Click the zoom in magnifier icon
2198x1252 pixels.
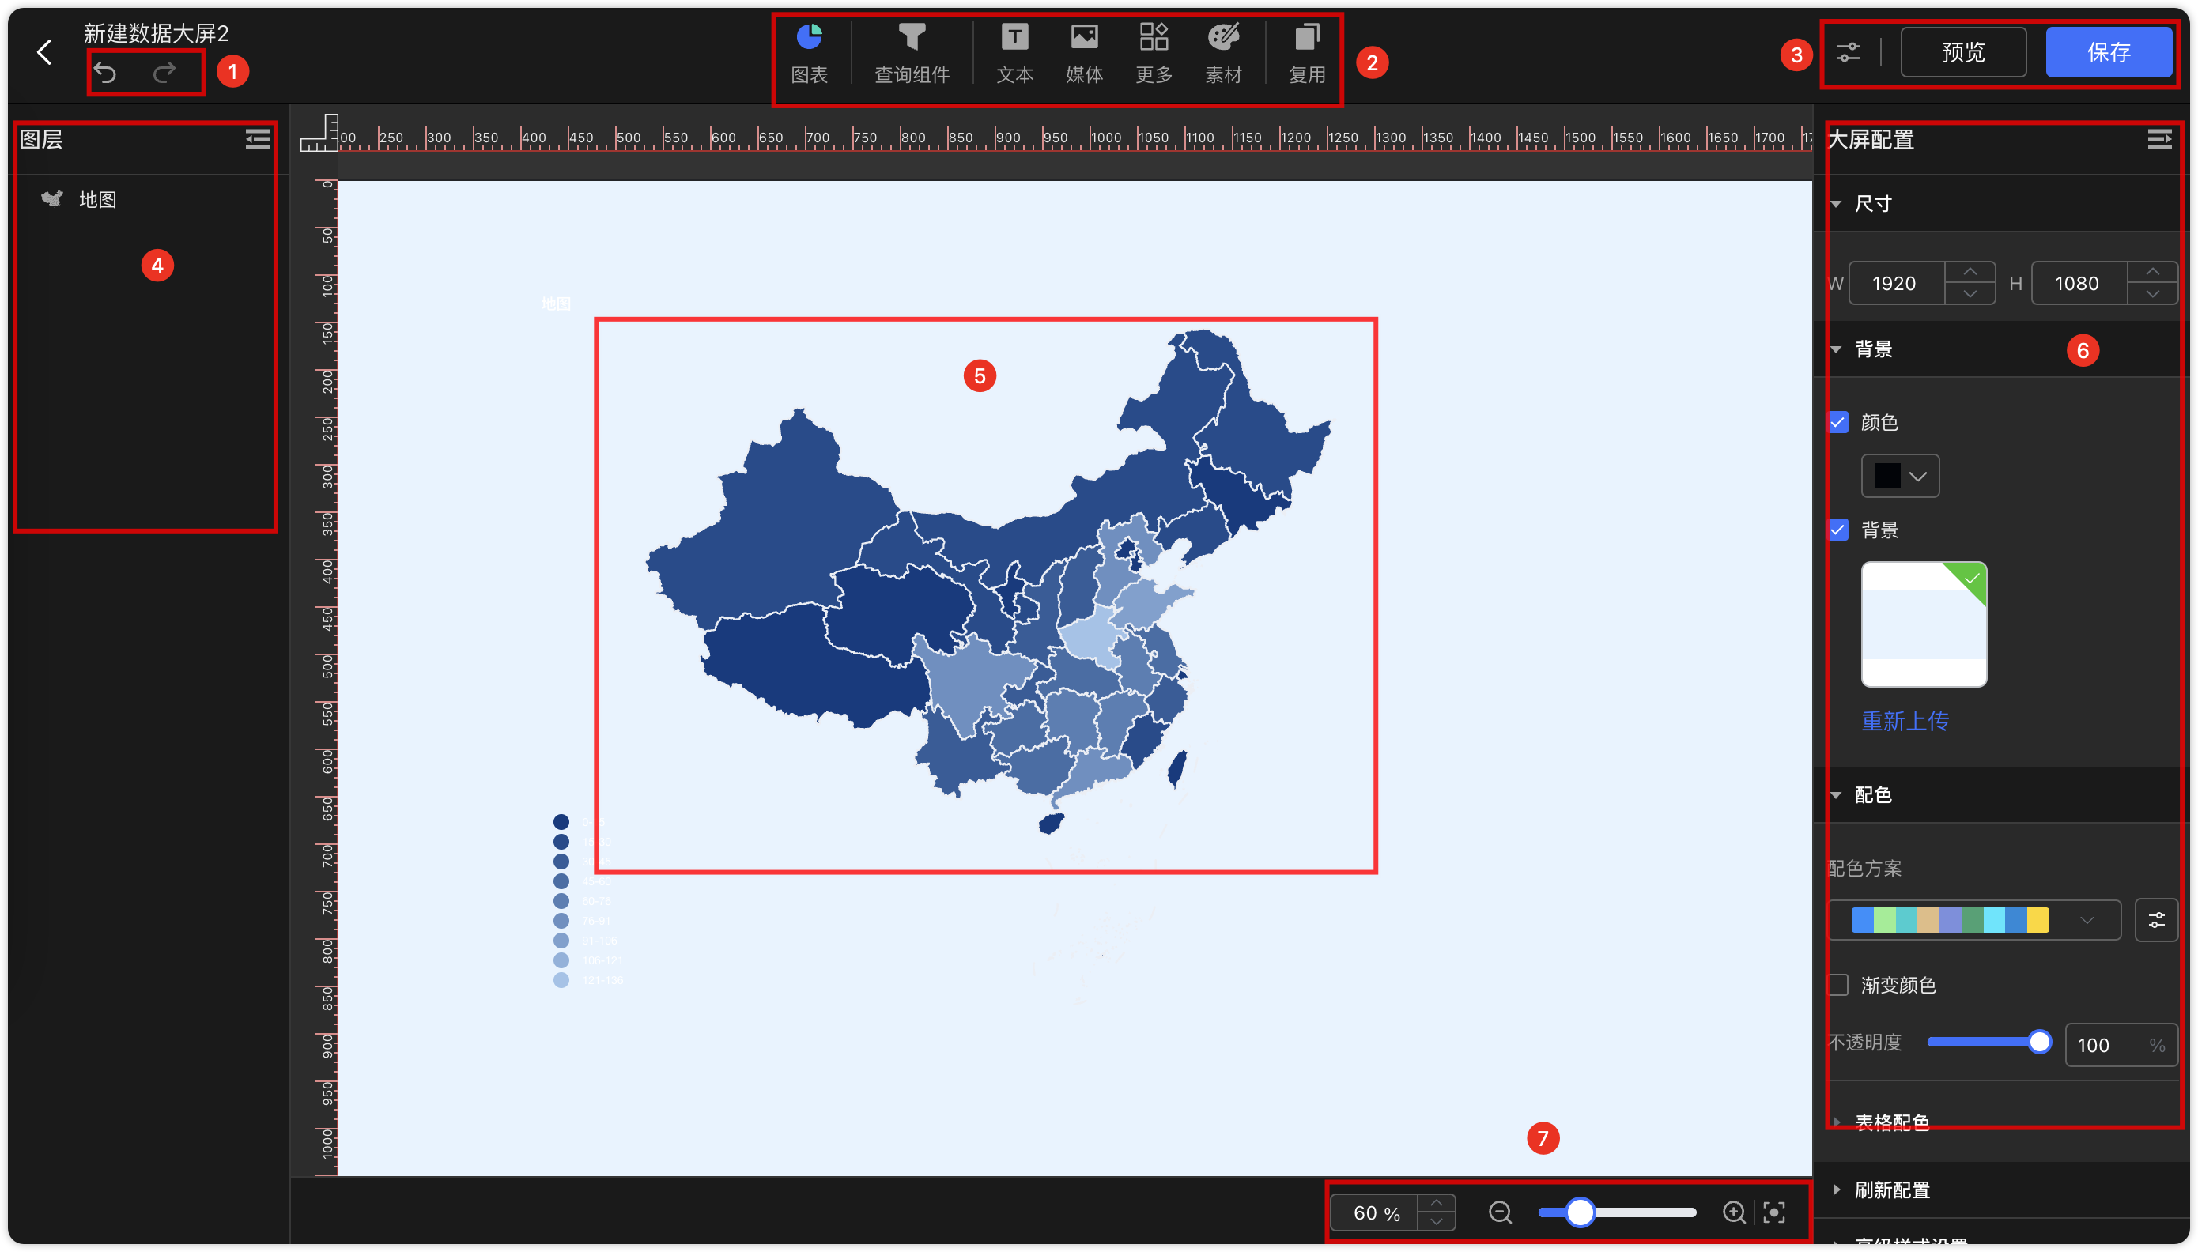pyautogui.click(x=1735, y=1212)
